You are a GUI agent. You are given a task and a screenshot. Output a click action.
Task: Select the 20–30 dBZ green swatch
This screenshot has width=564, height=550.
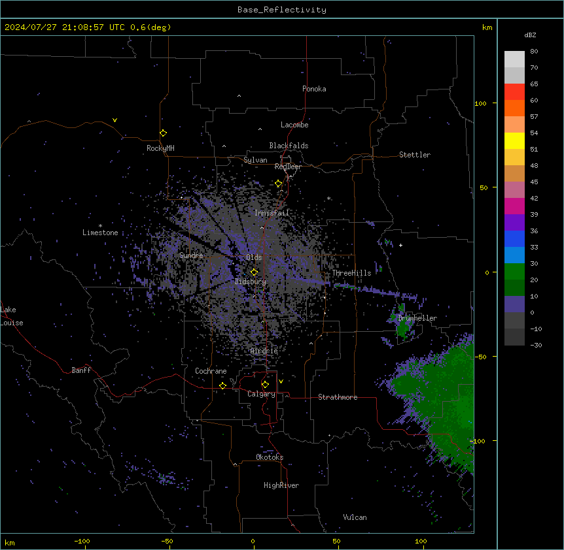[x=514, y=272]
